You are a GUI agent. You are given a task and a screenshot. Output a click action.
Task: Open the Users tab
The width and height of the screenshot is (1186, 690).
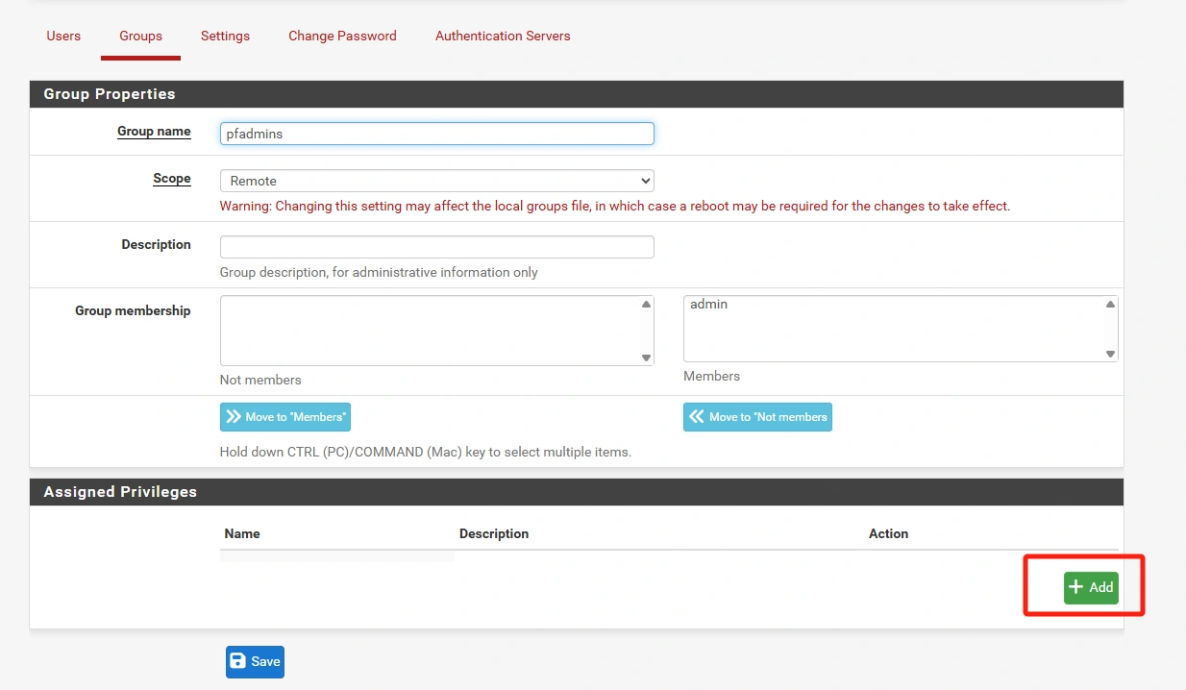[x=63, y=36]
